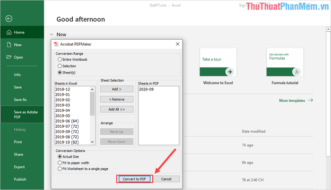Viewport: 331px width, 190px height.
Task: Click Convert to PDF button
Action: (x=134, y=179)
